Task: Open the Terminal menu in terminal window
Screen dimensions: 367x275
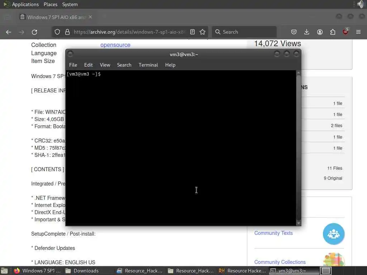Action: tap(148, 65)
